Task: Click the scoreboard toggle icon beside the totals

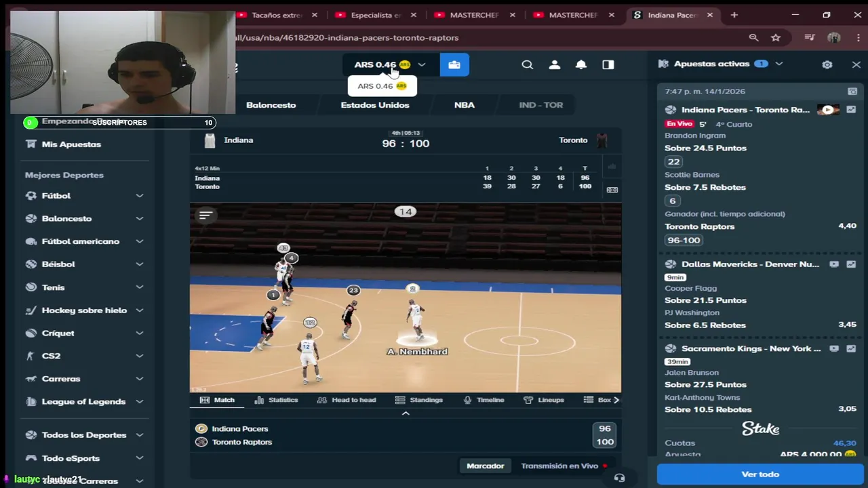Action: (x=612, y=190)
